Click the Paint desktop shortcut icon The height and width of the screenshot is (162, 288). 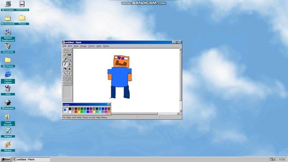pyautogui.click(x=8, y=90)
